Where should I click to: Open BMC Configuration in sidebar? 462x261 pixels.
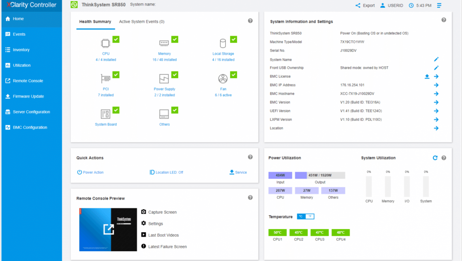(32, 128)
